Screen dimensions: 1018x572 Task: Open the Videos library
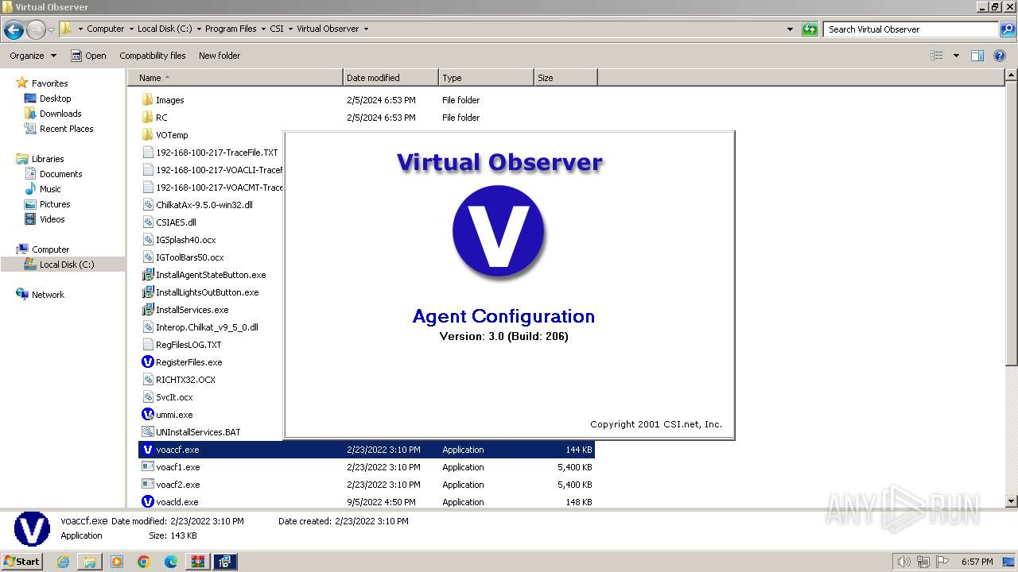[x=52, y=219]
